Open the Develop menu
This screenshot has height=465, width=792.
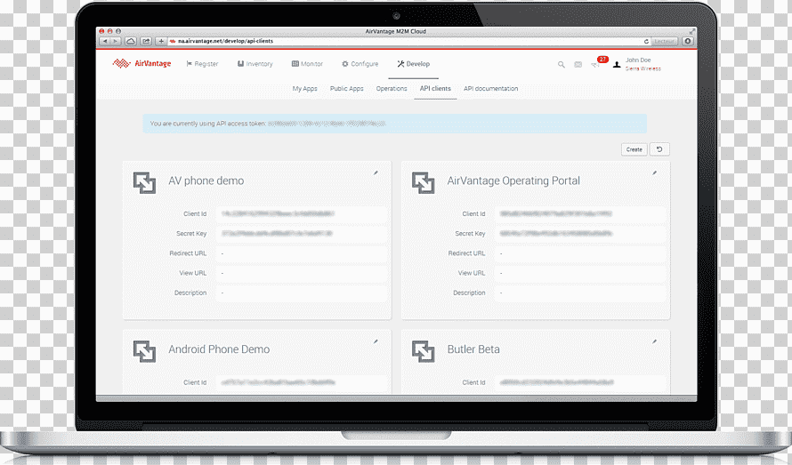(x=413, y=64)
